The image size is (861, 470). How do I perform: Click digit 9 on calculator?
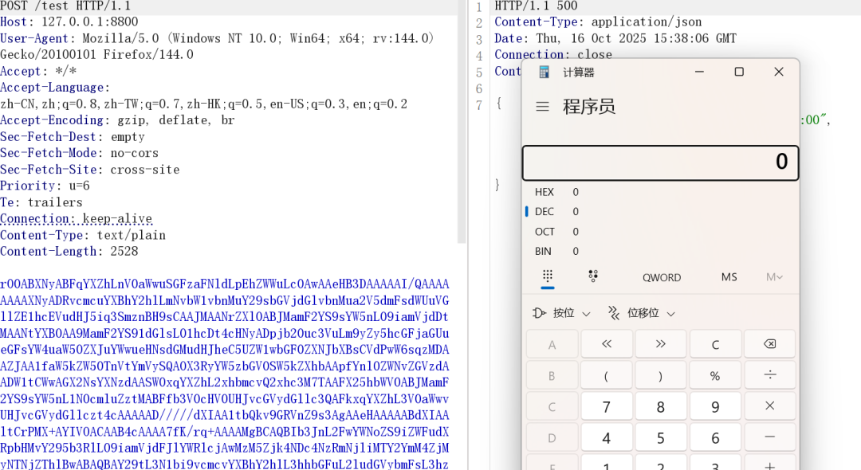tap(715, 406)
